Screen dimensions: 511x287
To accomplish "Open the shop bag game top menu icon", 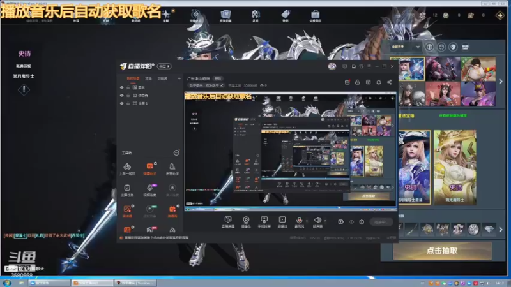I will 315,15.
